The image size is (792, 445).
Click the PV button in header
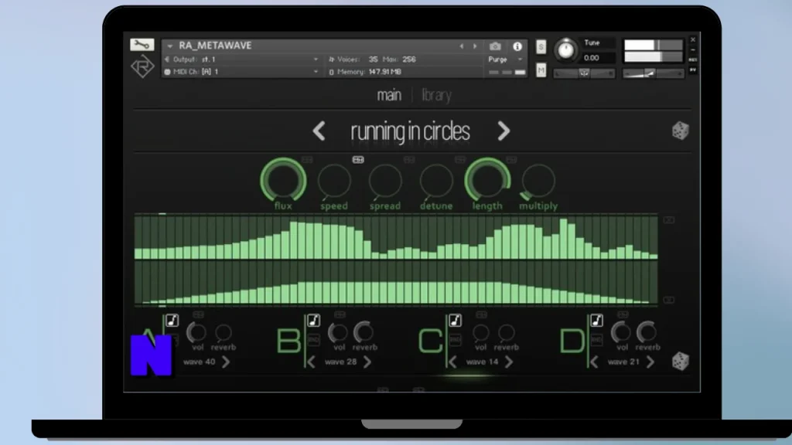[x=693, y=70]
